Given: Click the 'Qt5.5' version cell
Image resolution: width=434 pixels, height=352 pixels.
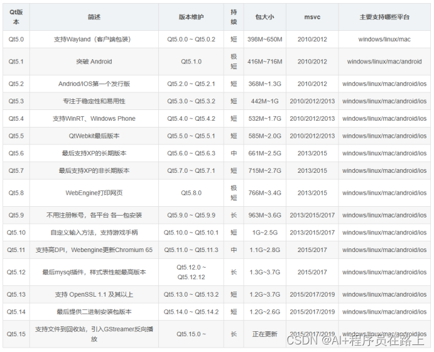Looking at the screenshot, I should point(16,136).
